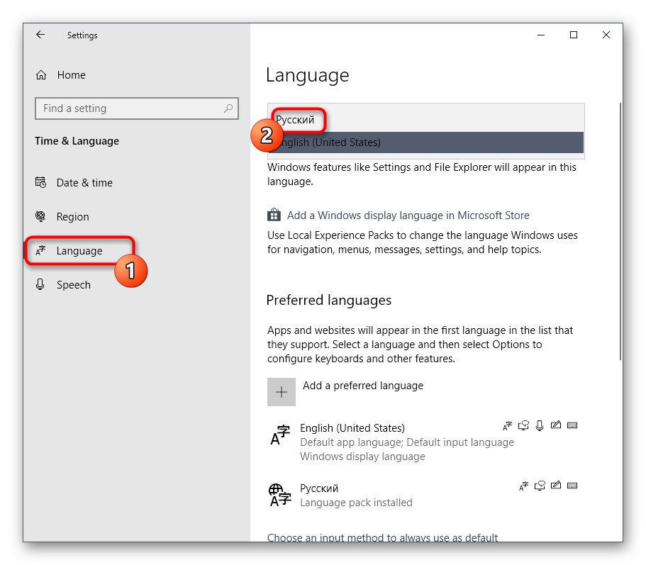Choose English (United States) dropdown option
This screenshot has height=565, width=646.
(425, 142)
